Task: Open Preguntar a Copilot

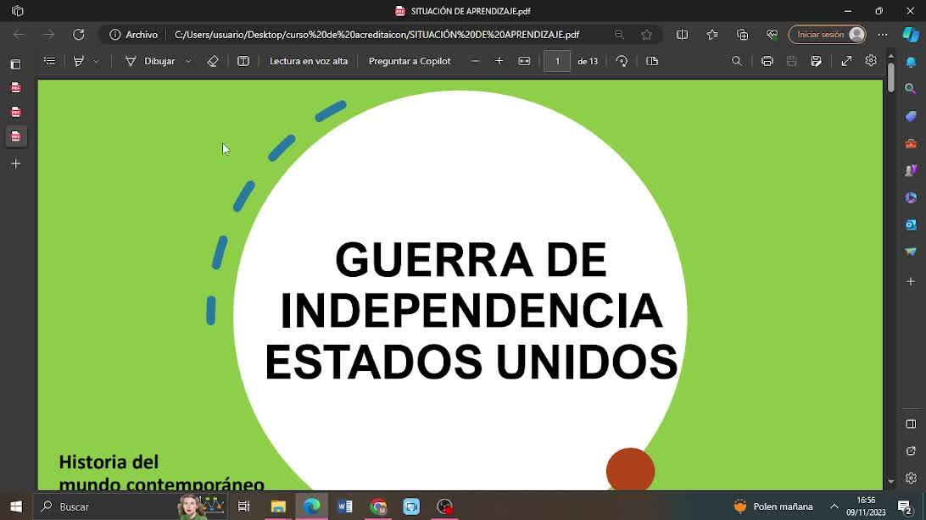Action: 410,61
